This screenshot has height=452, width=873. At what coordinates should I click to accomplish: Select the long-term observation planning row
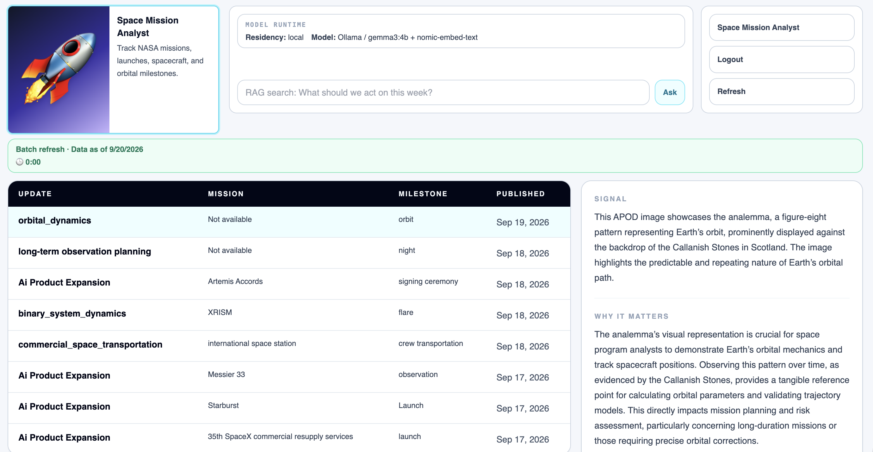pos(289,253)
